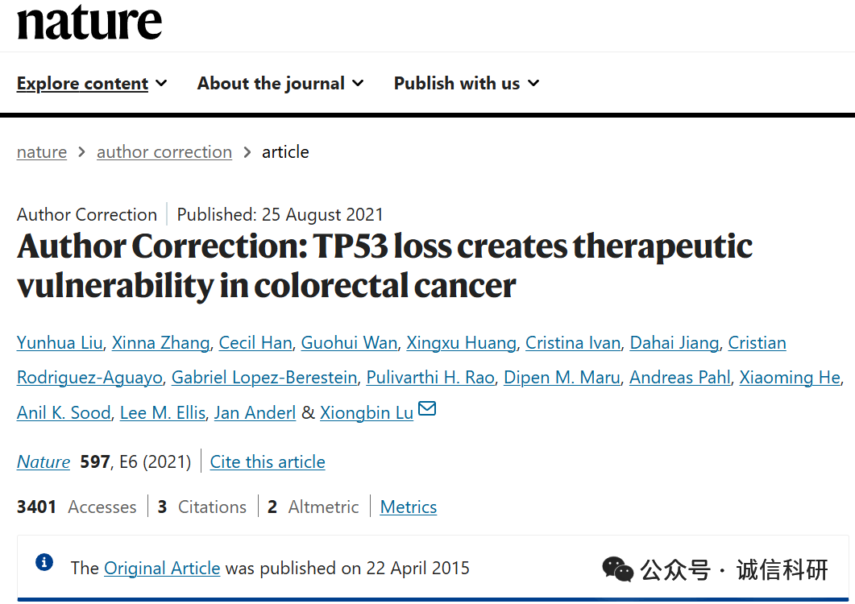The width and height of the screenshot is (855, 604).
Task: Click the nature journal logo
Action: (x=89, y=22)
